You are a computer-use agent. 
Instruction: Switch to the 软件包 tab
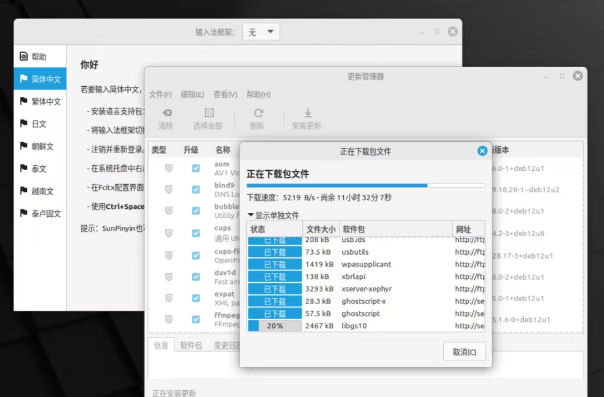(191, 345)
